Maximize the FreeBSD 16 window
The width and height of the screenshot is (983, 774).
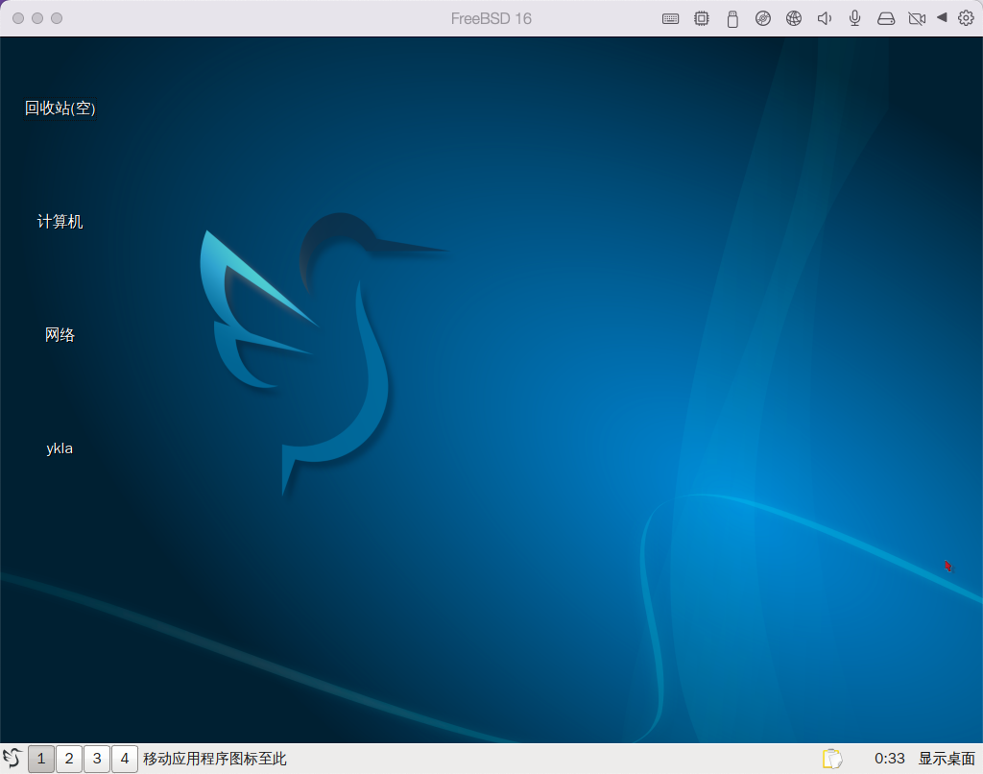[x=57, y=18]
